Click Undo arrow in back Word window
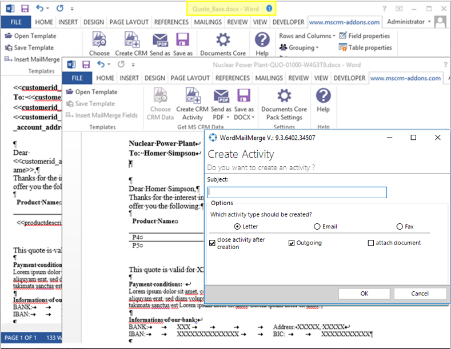Image resolution: width=451 pixels, height=349 pixels. (x=39, y=9)
